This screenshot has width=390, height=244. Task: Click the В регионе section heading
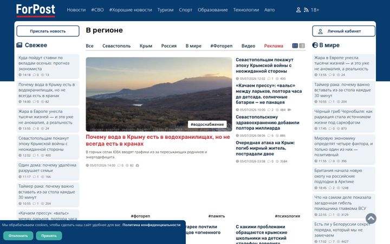[104, 30]
